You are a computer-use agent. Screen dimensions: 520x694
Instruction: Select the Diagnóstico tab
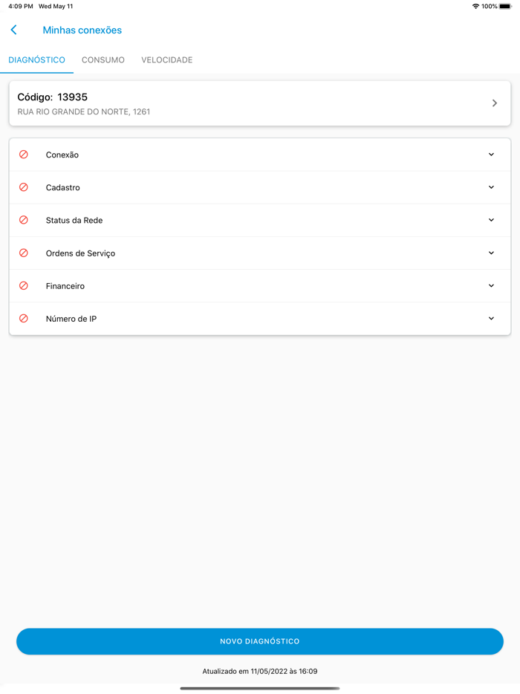(36, 59)
